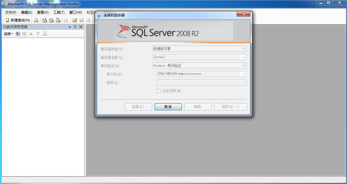Image resolution: width=347 pixels, height=184 pixels.
Task: Click the 帮助 help button
Action: (x=198, y=107)
